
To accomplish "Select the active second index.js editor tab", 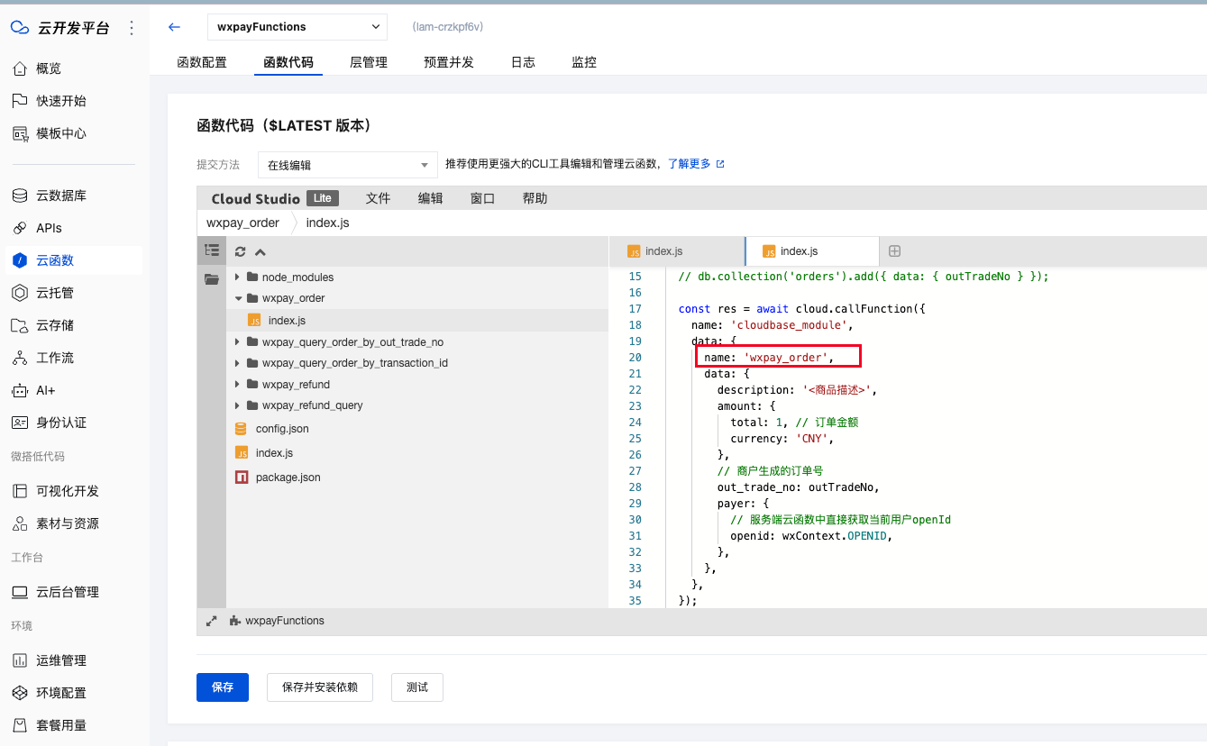I will [812, 251].
